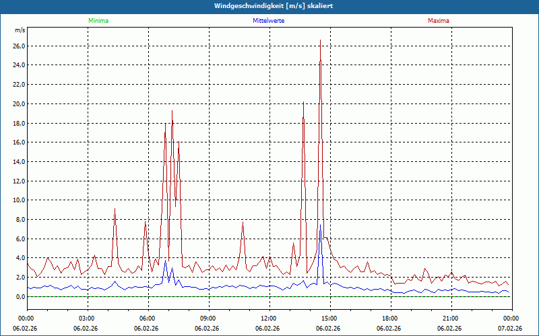Image resolution: width=539 pixels, height=336 pixels.
Task: Click the 00:00 time label above 06.02.26
Action: [x=25, y=319]
